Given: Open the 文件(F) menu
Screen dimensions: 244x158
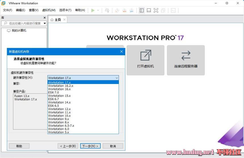Looking at the screenshot, I should click(7, 10).
